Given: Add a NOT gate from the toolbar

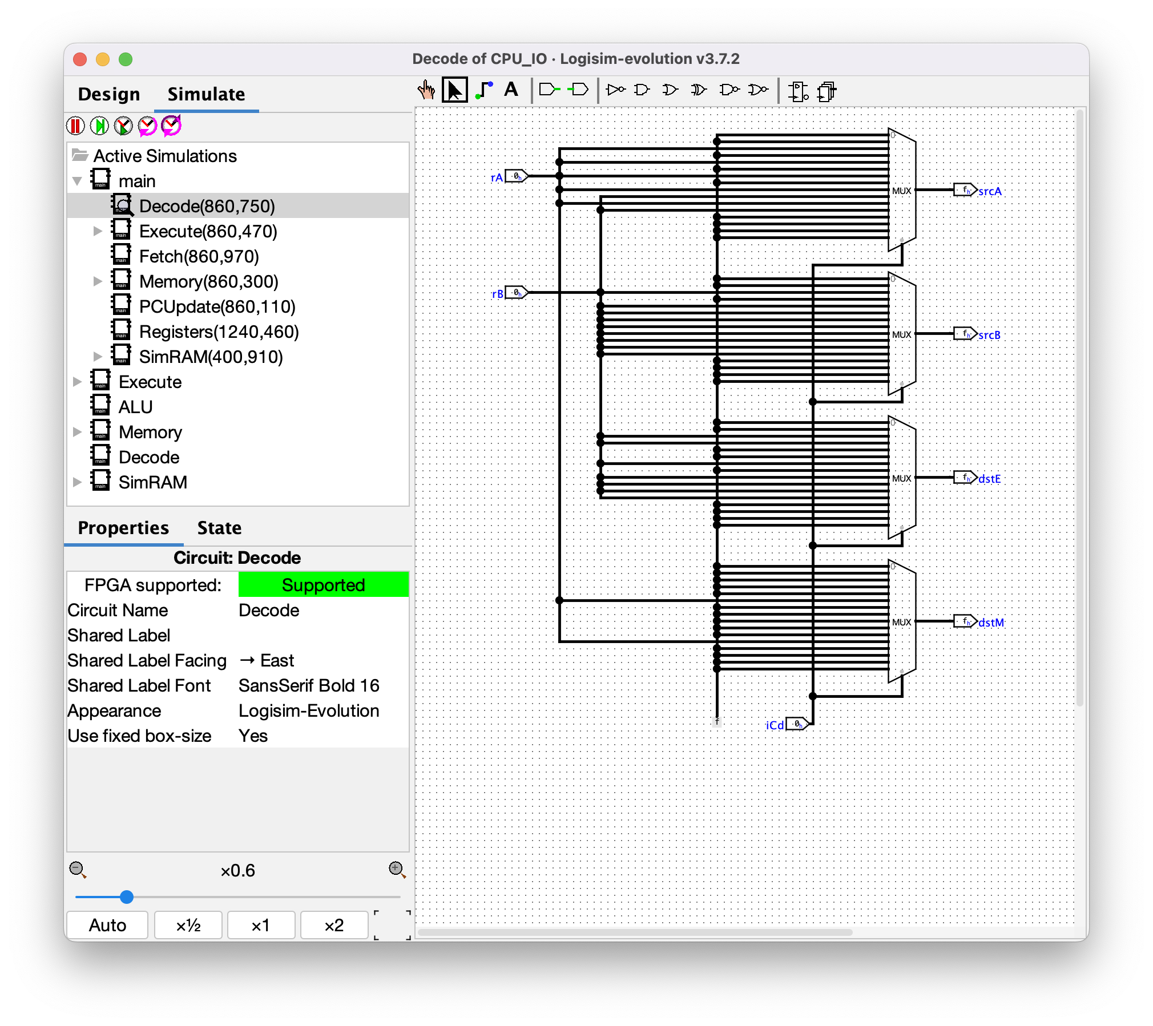Looking at the screenshot, I should [x=615, y=90].
